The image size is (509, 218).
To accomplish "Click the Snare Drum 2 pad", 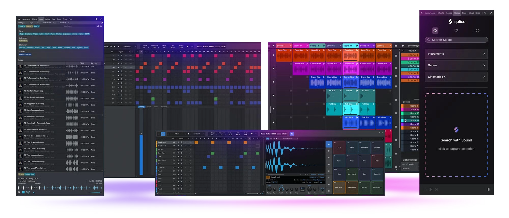I will [x=352, y=174].
